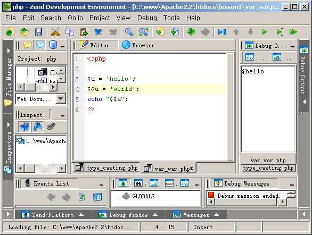Click the Find magnifier toolbar icon
This screenshot has width=312, height=235.
click(x=129, y=32)
